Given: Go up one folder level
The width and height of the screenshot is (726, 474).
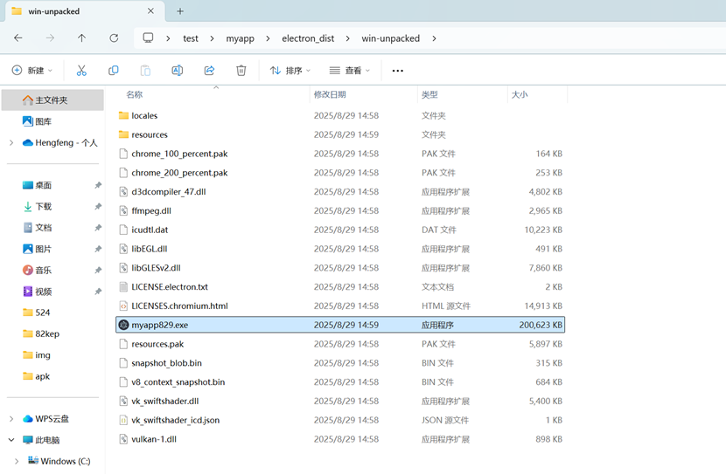Looking at the screenshot, I should point(81,38).
